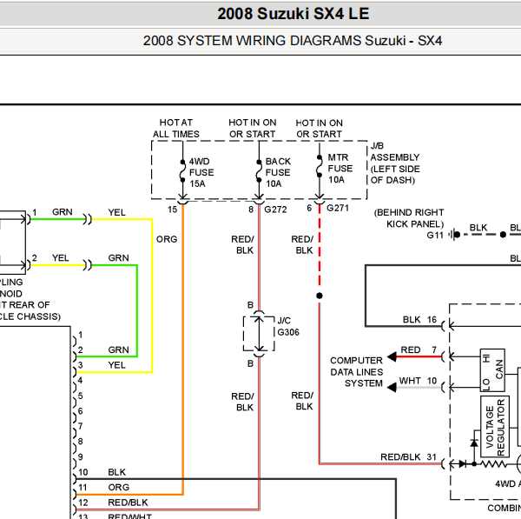The height and width of the screenshot is (519, 521).
Task: Click the "COMPUTER DATA LINES SYSTEM" text
Action: coord(357,372)
